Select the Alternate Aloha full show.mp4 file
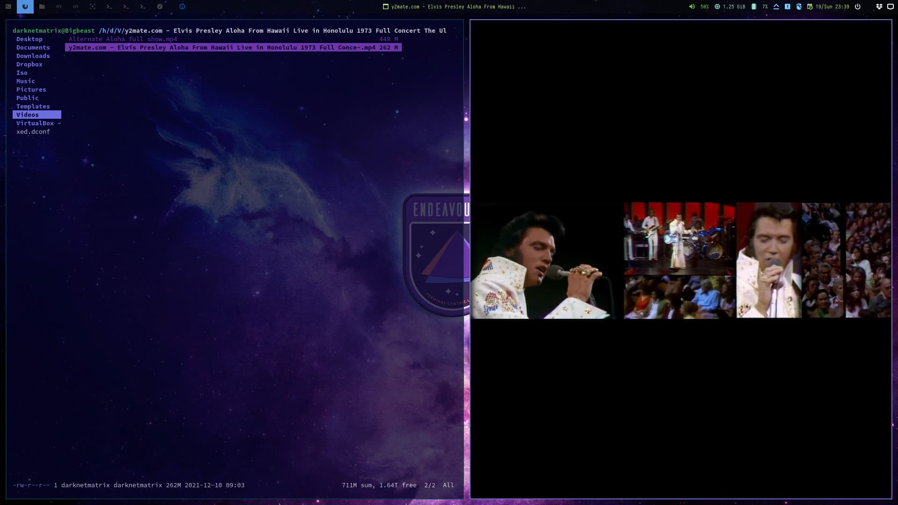Viewport: 898px width, 505px height. pyautogui.click(x=123, y=39)
